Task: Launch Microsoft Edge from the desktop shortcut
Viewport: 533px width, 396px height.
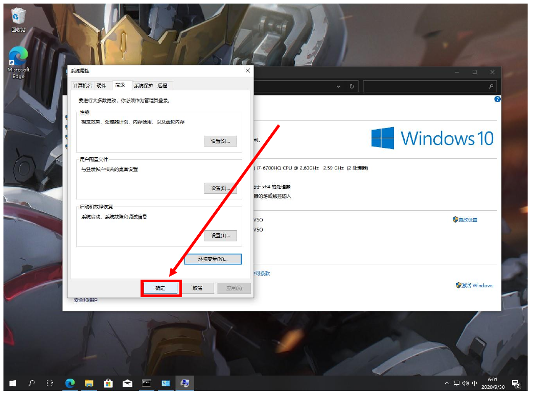Action: 18,60
